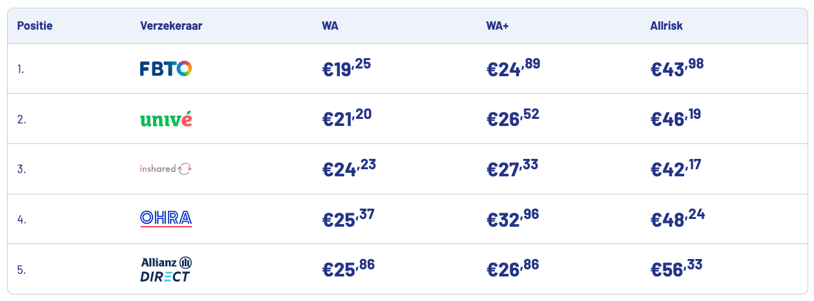Select FBTO's Allrisk price €43,98
The image size is (814, 301).
[677, 68]
